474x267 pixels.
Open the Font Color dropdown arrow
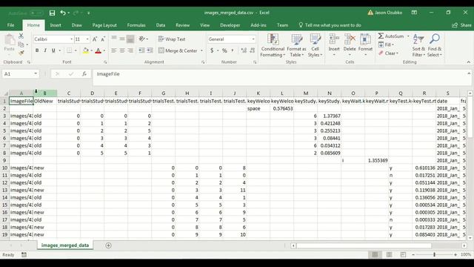104,50
